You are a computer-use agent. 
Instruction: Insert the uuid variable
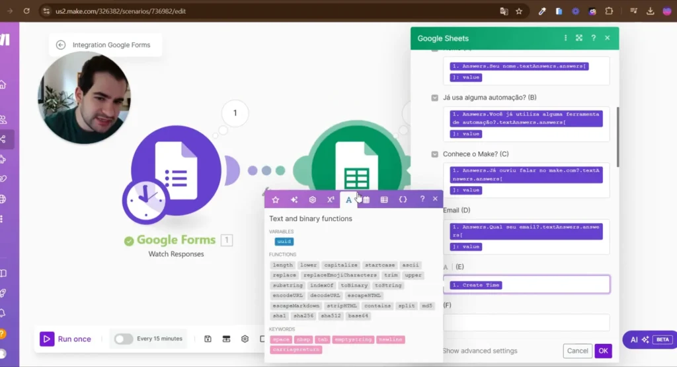point(284,242)
